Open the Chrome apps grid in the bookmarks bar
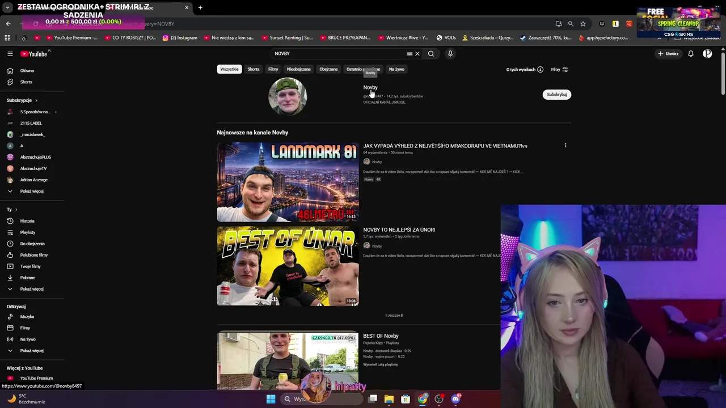 click(x=7, y=38)
